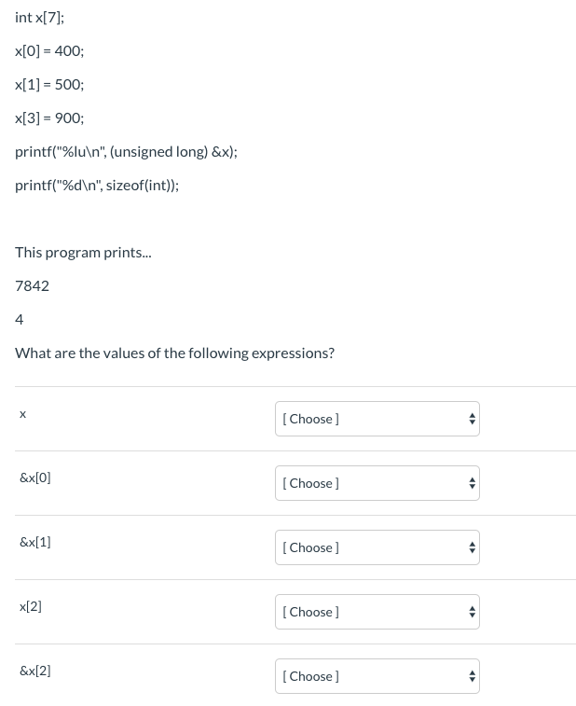Open the answer dropdown for expression x

click(377, 419)
